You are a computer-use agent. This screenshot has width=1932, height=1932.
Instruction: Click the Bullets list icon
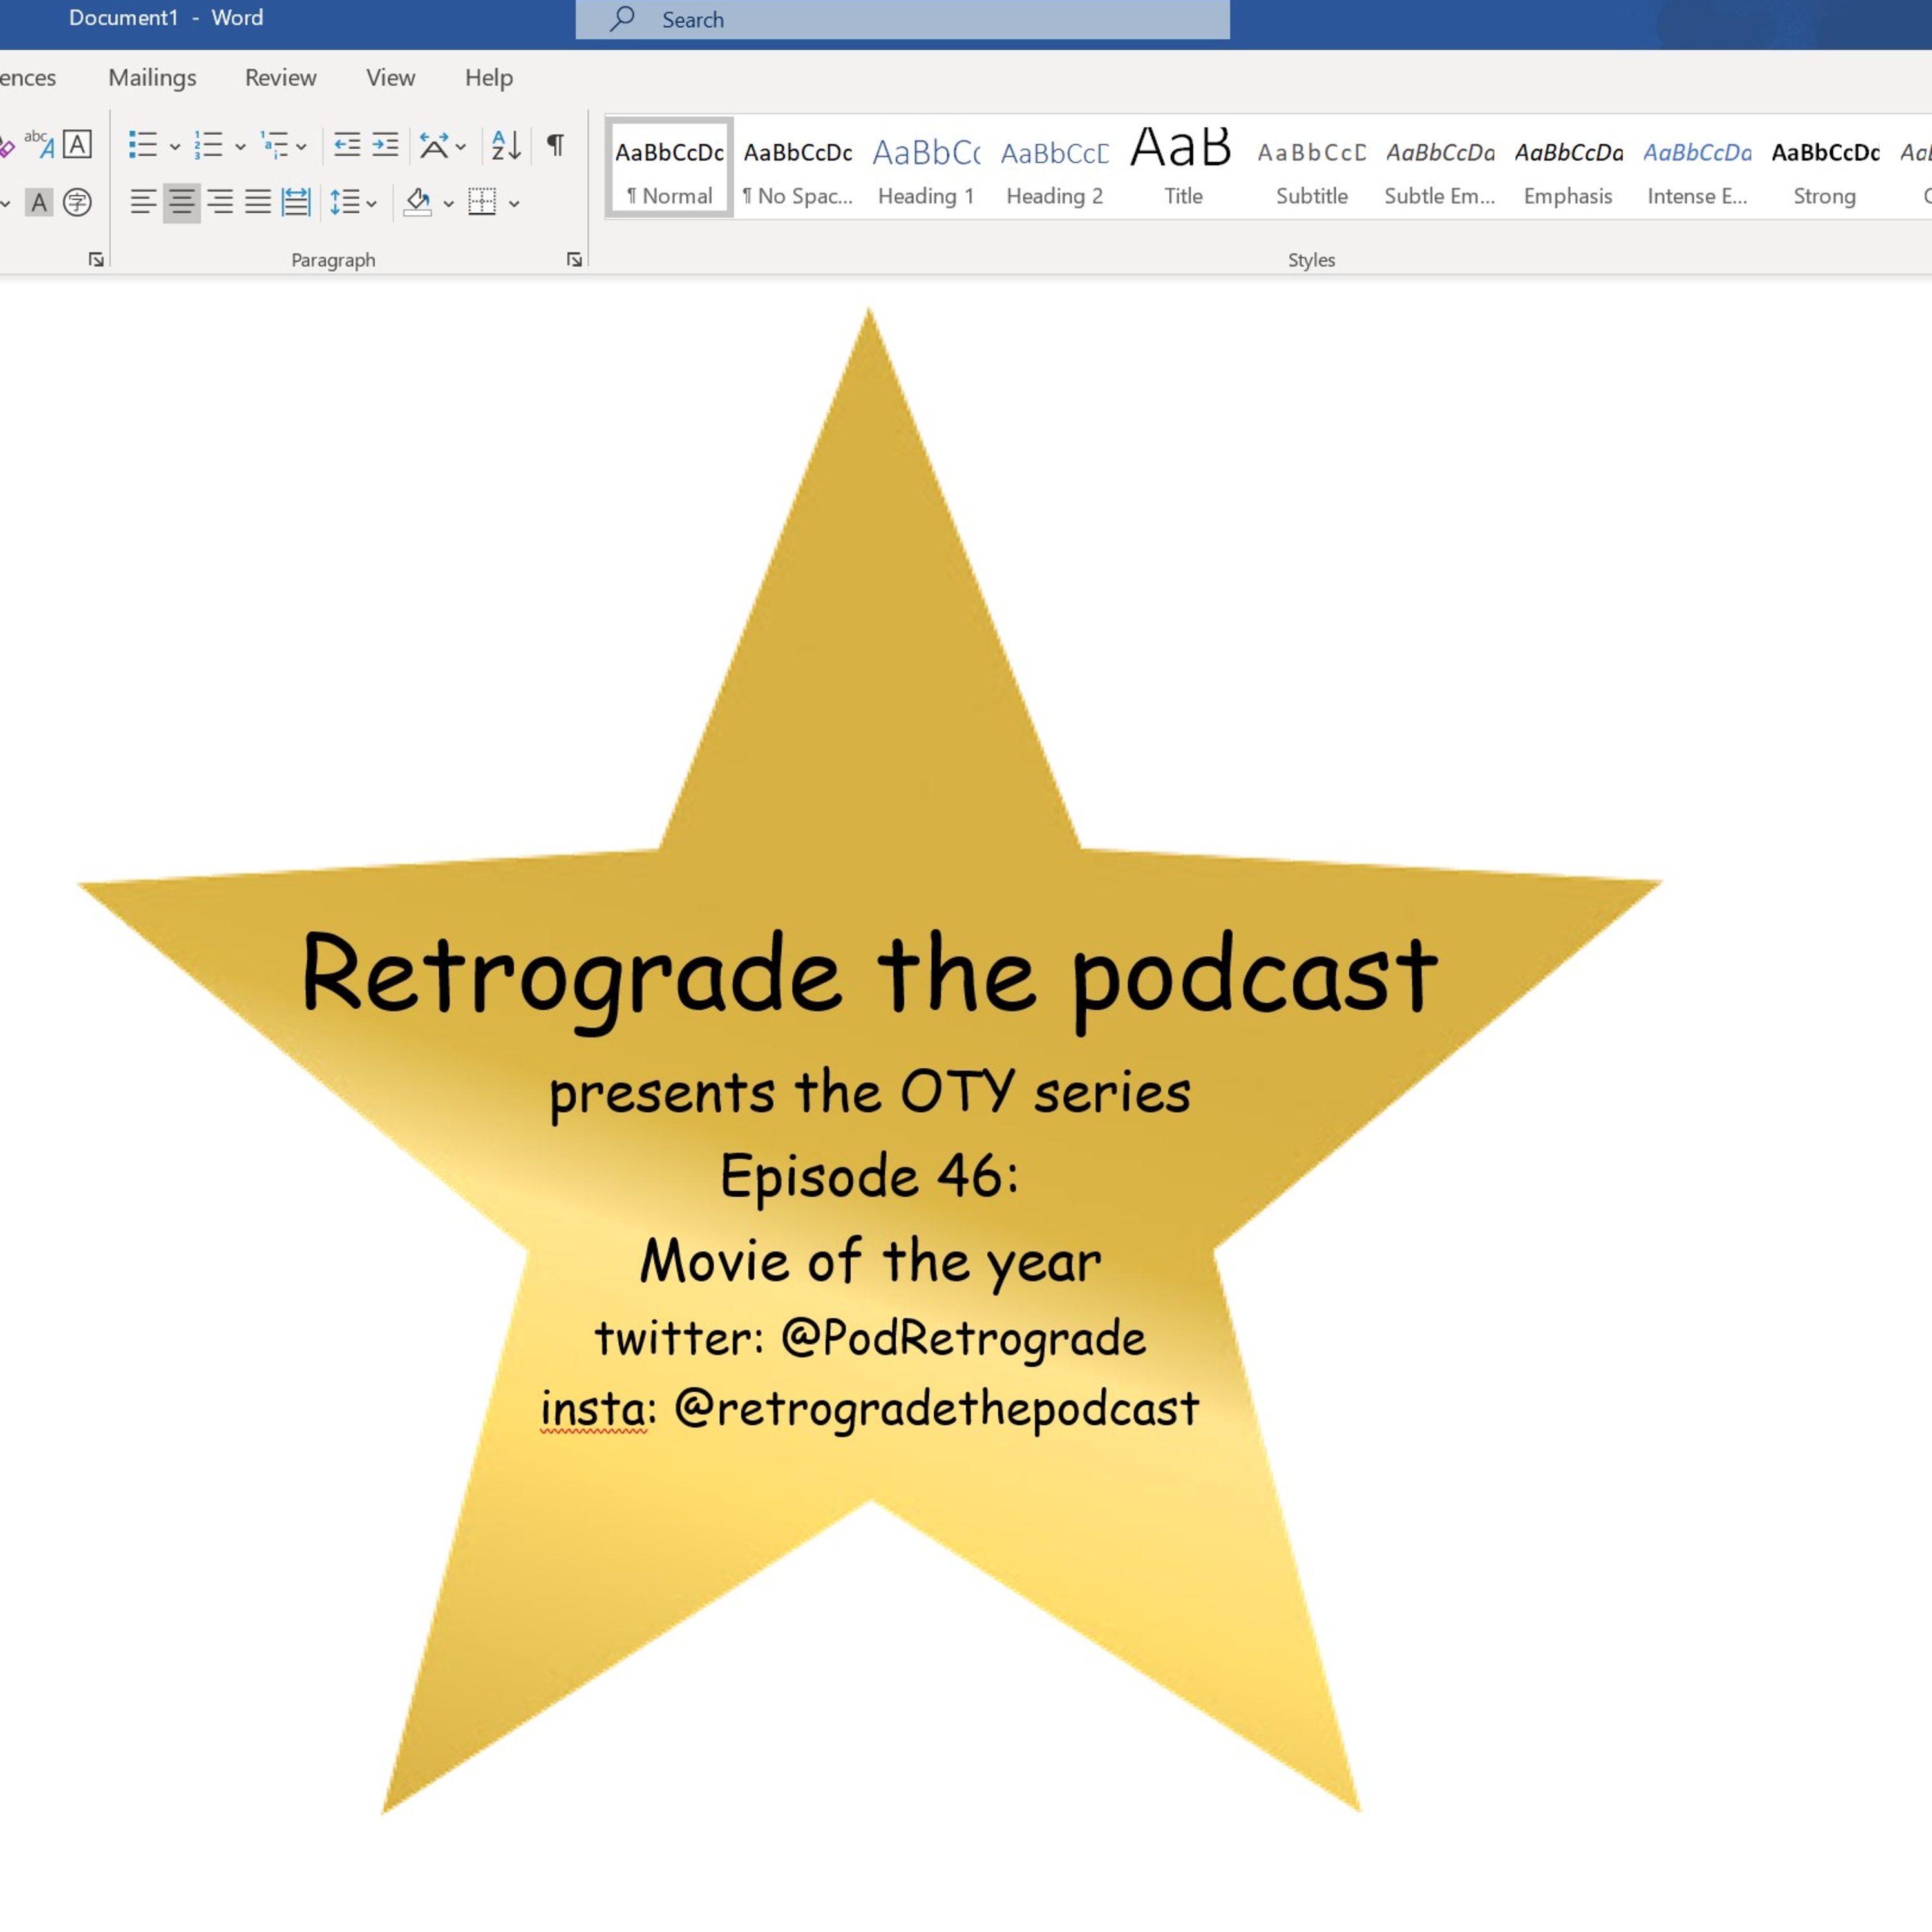(143, 145)
